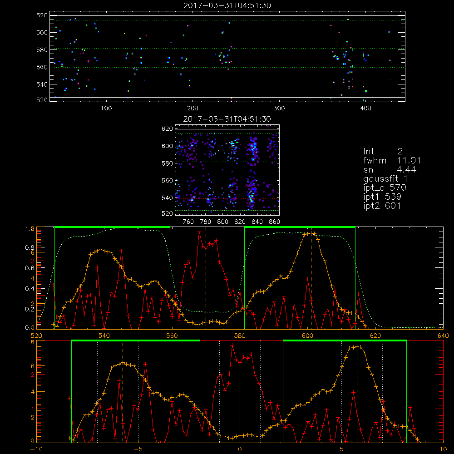Click x-axis label 0 of bottom plot
The image size is (454, 454).
click(x=240, y=449)
